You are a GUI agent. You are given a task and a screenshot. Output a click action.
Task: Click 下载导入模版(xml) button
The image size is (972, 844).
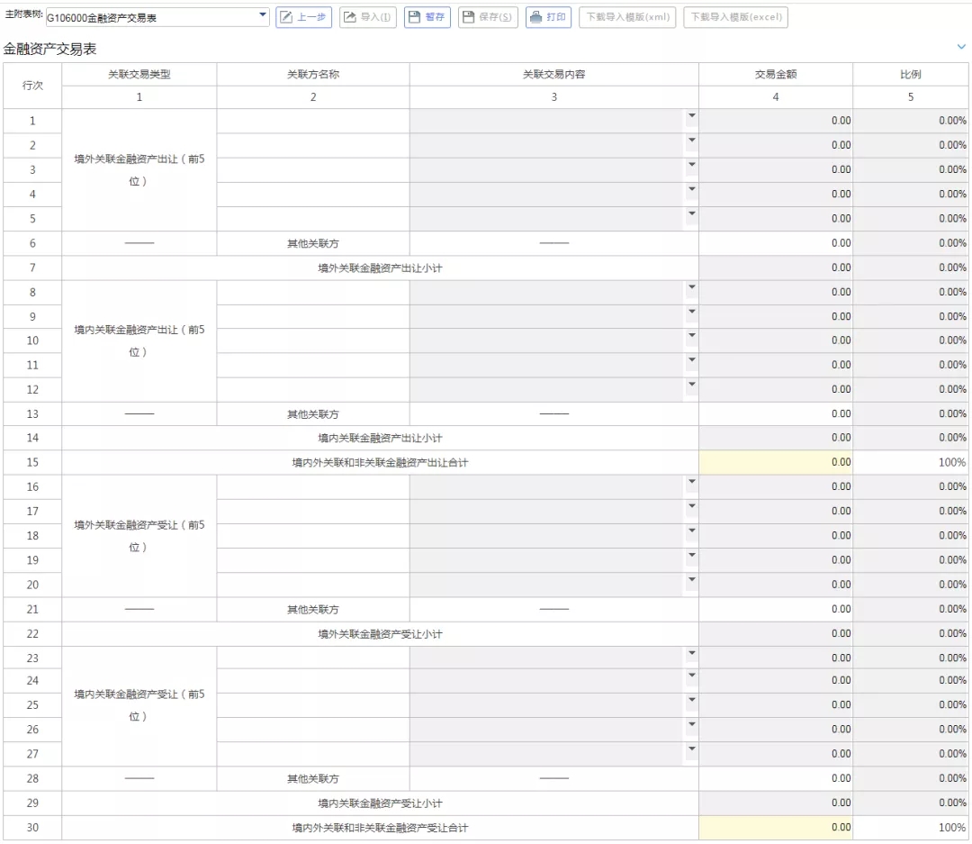pyautogui.click(x=627, y=17)
